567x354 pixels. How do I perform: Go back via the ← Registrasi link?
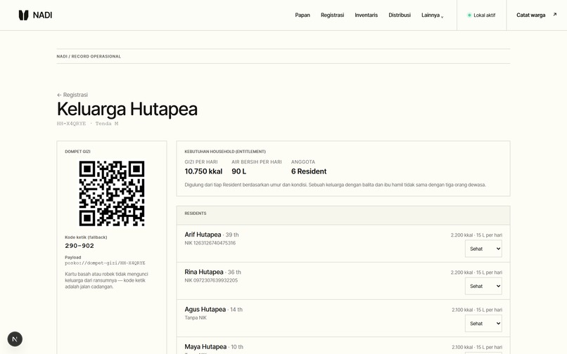click(x=72, y=95)
